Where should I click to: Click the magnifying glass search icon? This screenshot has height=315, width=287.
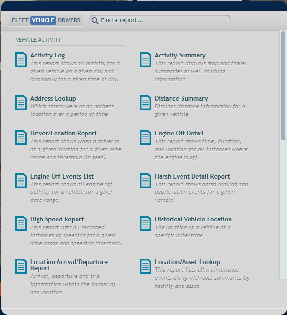coord(95,20)
